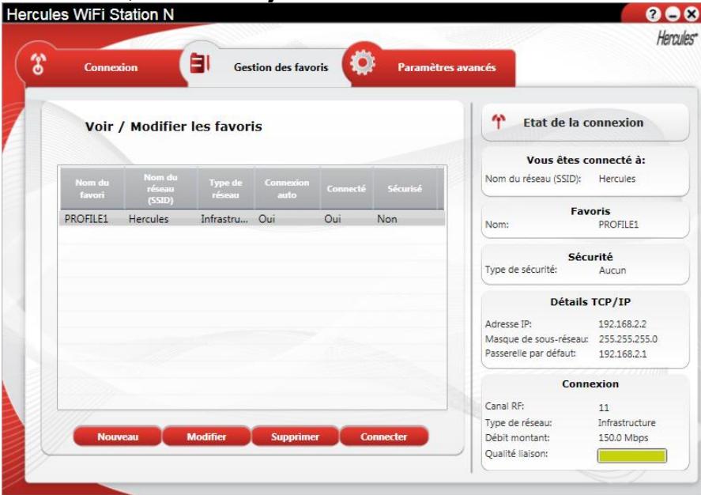Click the Paramètres avancés gear icon
This screenshot has height=495, width=701.
pyautogui.click(x=362, y=62)
